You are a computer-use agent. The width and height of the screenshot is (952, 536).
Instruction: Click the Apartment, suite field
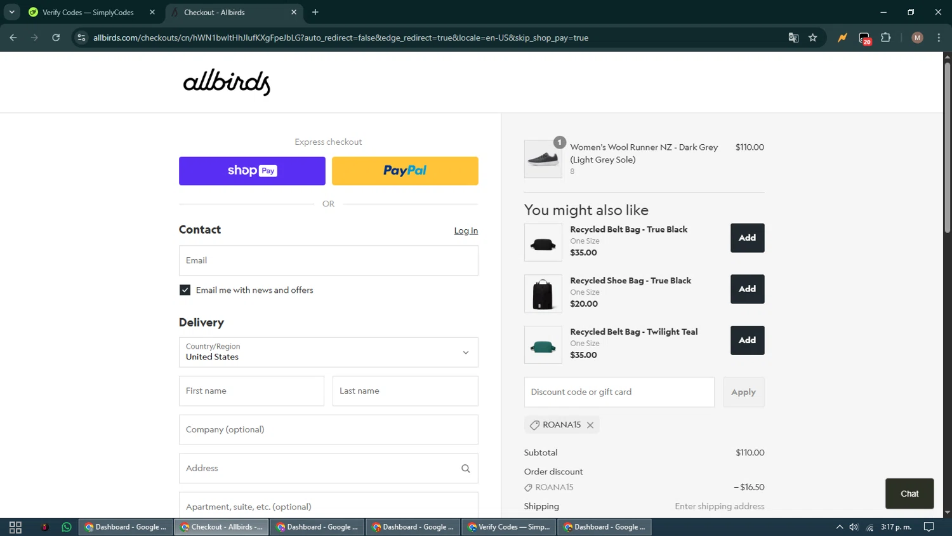coord(328,506)
